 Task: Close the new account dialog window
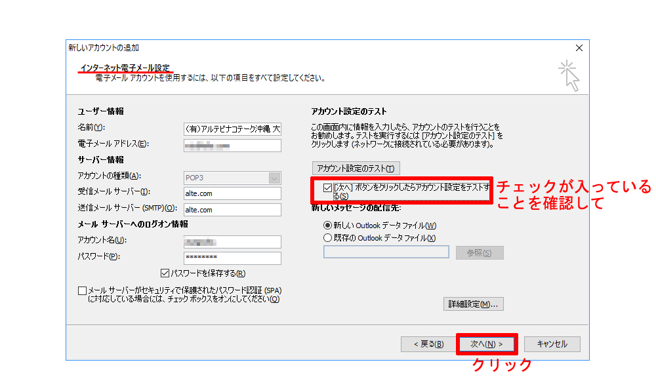point(579,48)
